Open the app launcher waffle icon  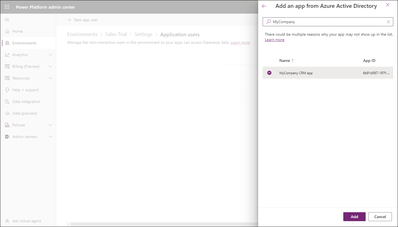[7, 7]
